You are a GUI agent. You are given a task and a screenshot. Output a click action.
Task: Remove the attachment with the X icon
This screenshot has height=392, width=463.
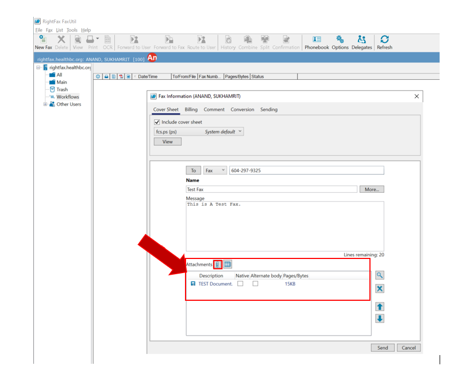(x=379, y=289)
